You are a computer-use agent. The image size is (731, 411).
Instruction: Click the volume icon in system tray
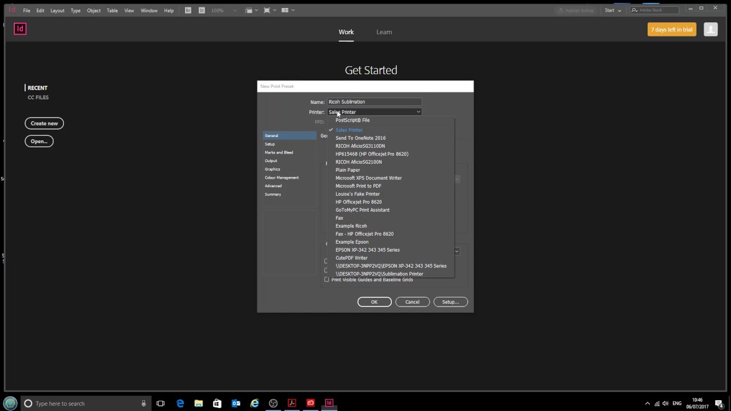coord(665,404)
